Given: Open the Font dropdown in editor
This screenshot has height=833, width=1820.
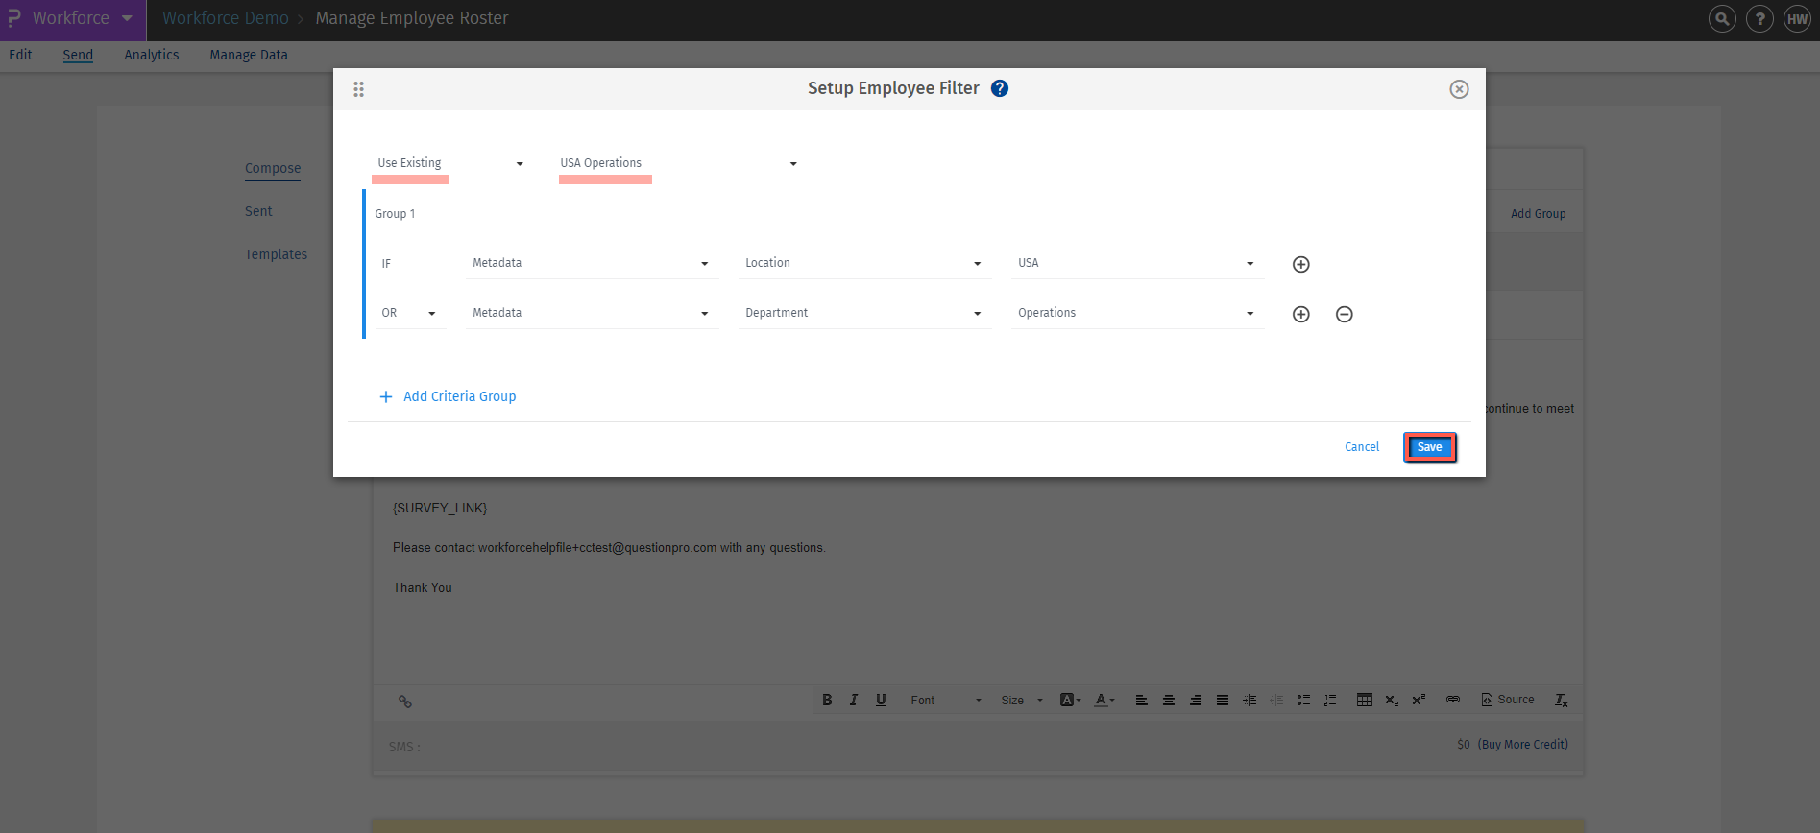Looking at the screenshot, I should pos(946,700).
